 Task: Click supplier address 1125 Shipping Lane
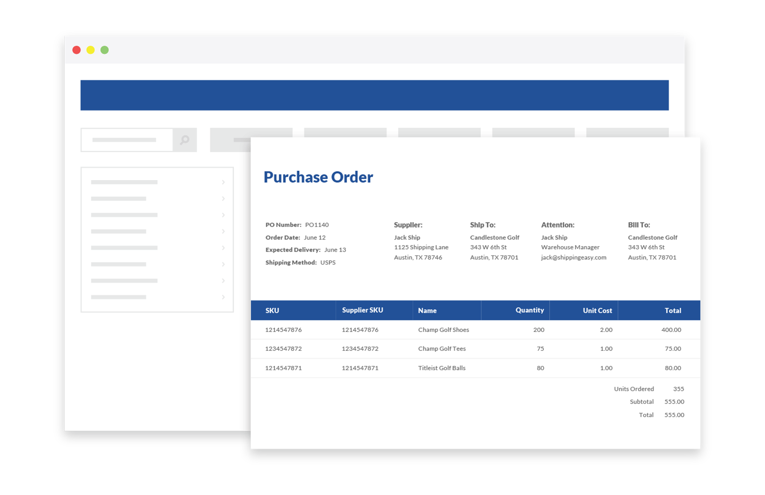421,247
